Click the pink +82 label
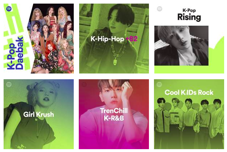227x152 pixels. pos(132,39)
